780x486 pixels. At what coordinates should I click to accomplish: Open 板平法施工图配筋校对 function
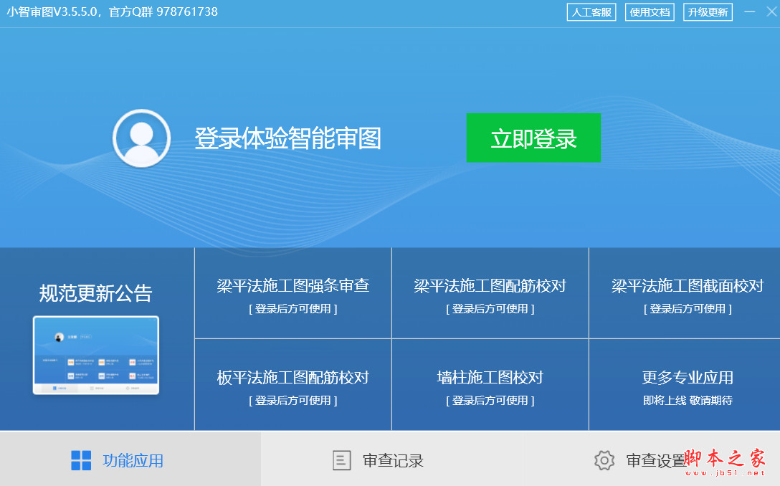pos(292,384)
